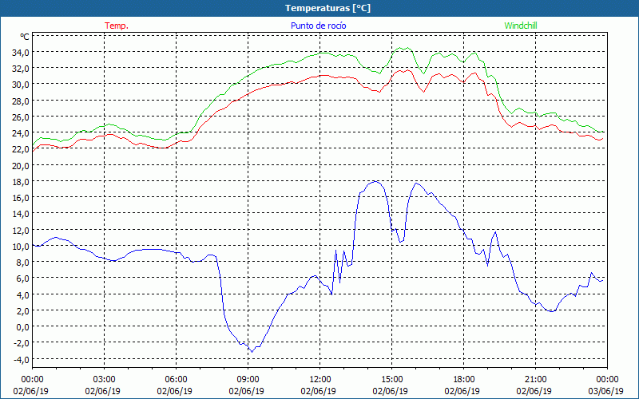The width and height of the screenshot is (639, 399).
Task: Click the 10,0 y-axis value
Action: click(21, 246)
